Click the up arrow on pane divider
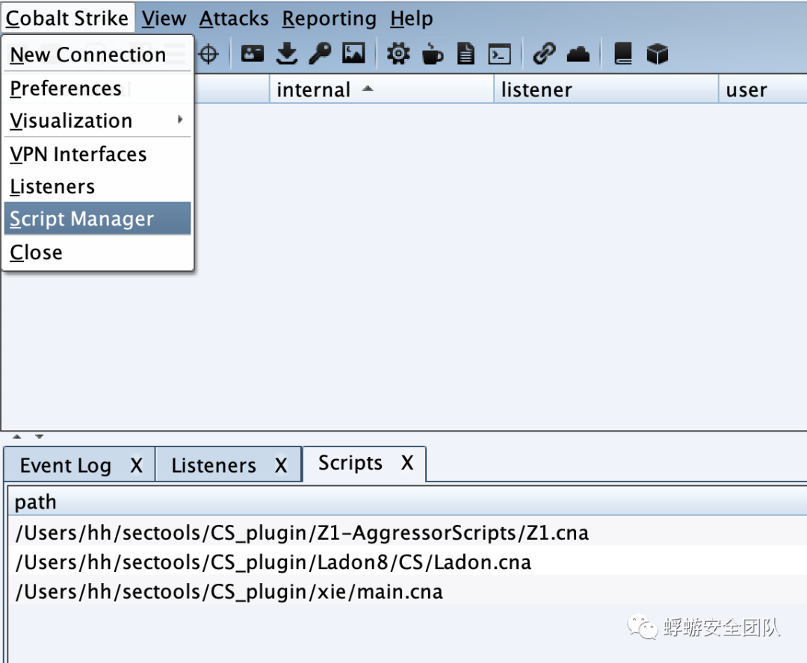807x663 pixels. (17, 437)
